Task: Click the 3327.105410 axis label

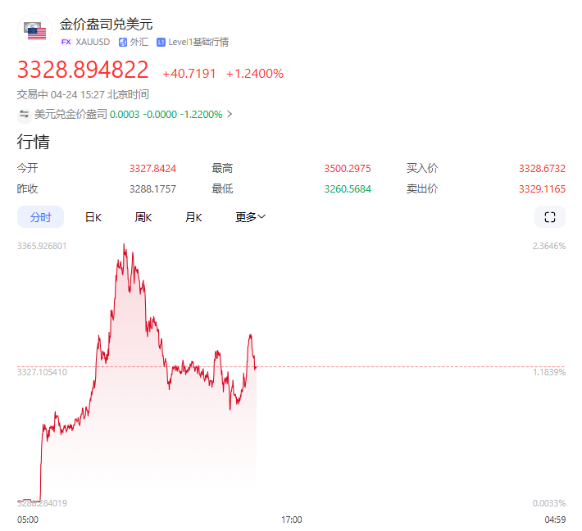Action: (42, 372)
